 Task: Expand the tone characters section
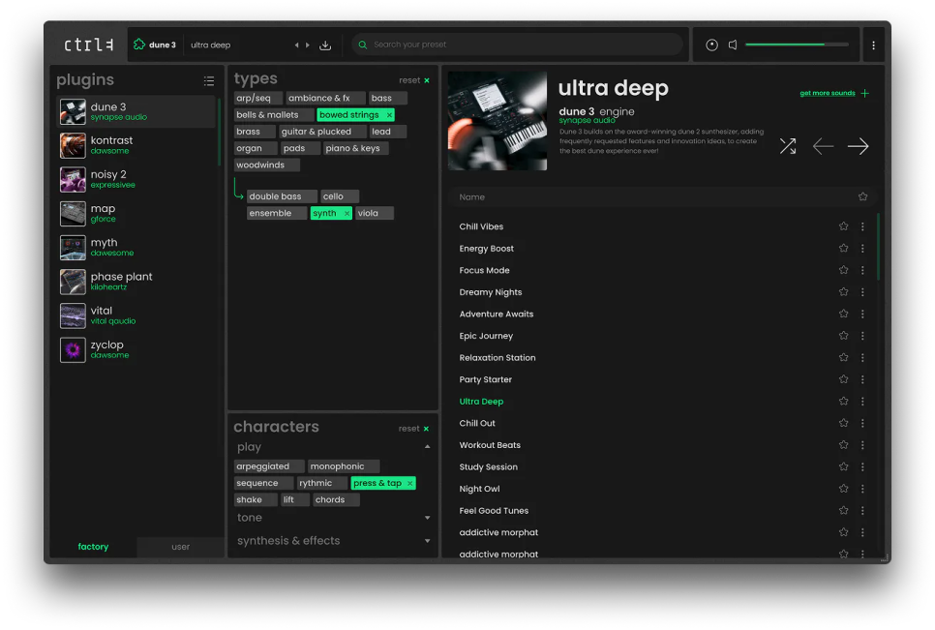coord(428,518)
